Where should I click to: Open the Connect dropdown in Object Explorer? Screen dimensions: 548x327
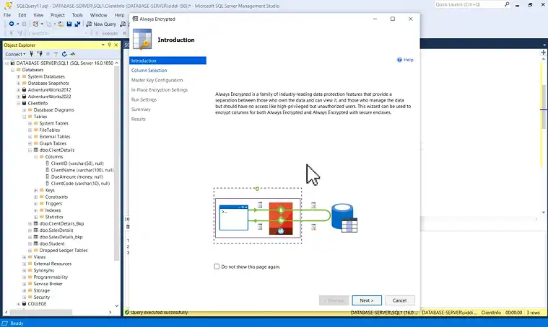pos(15,54)
